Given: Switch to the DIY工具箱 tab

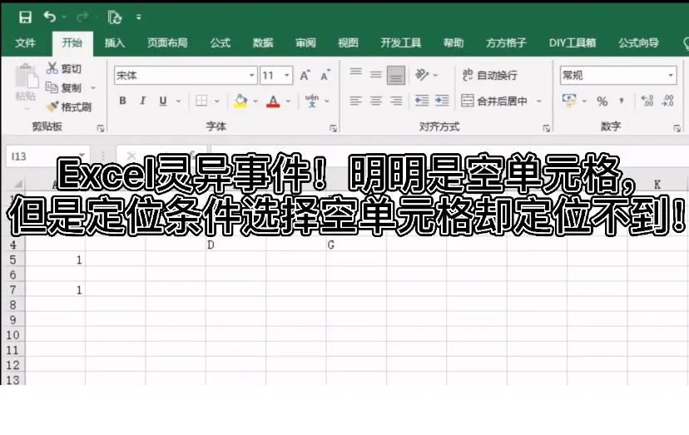Looking at the screenshot, I should pos(573,42).
